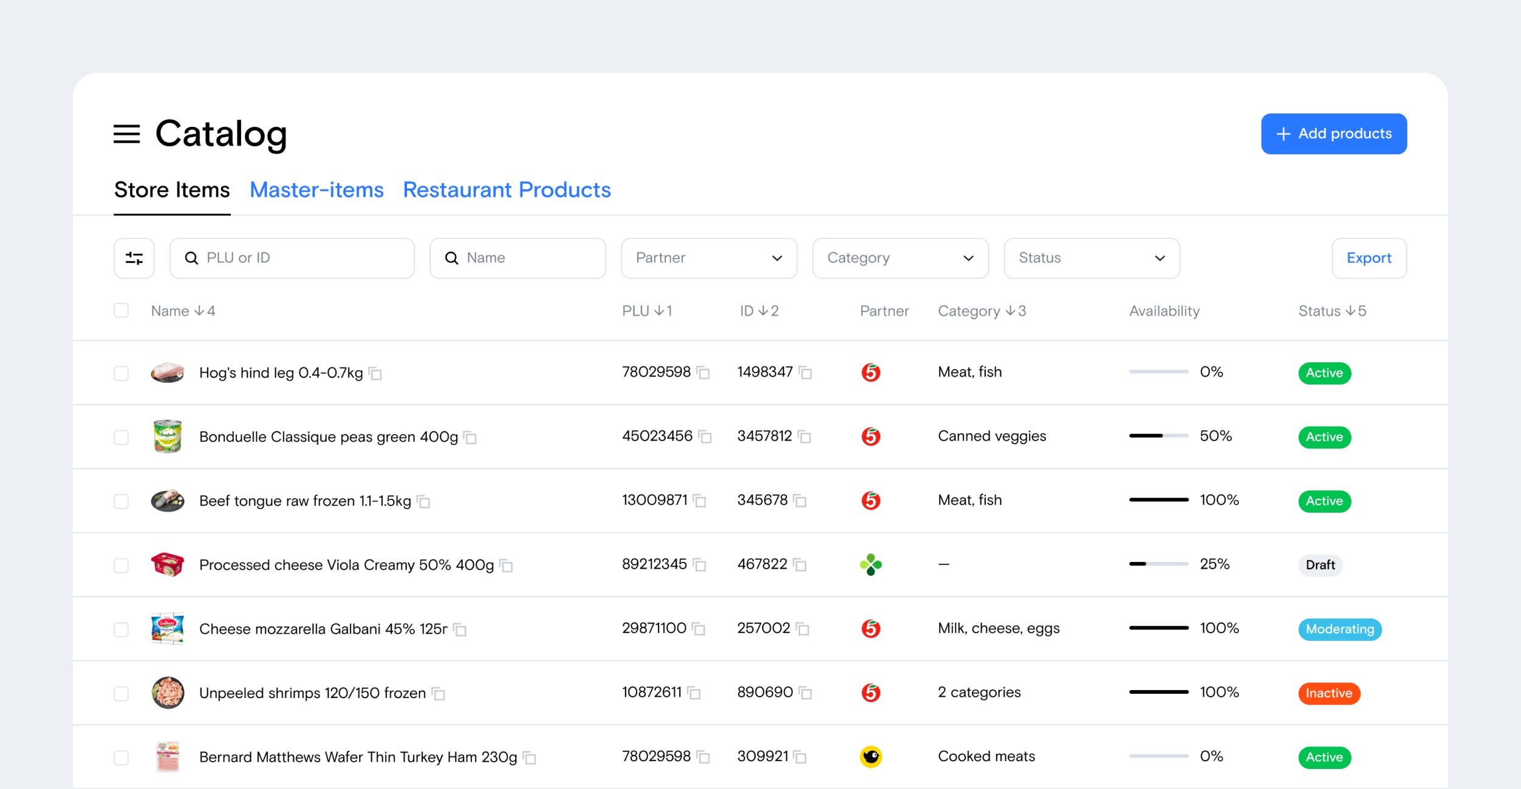1521x789 pixels.
Task: Copy ID 345678 to clipboard
Action: tap(800, 501)
